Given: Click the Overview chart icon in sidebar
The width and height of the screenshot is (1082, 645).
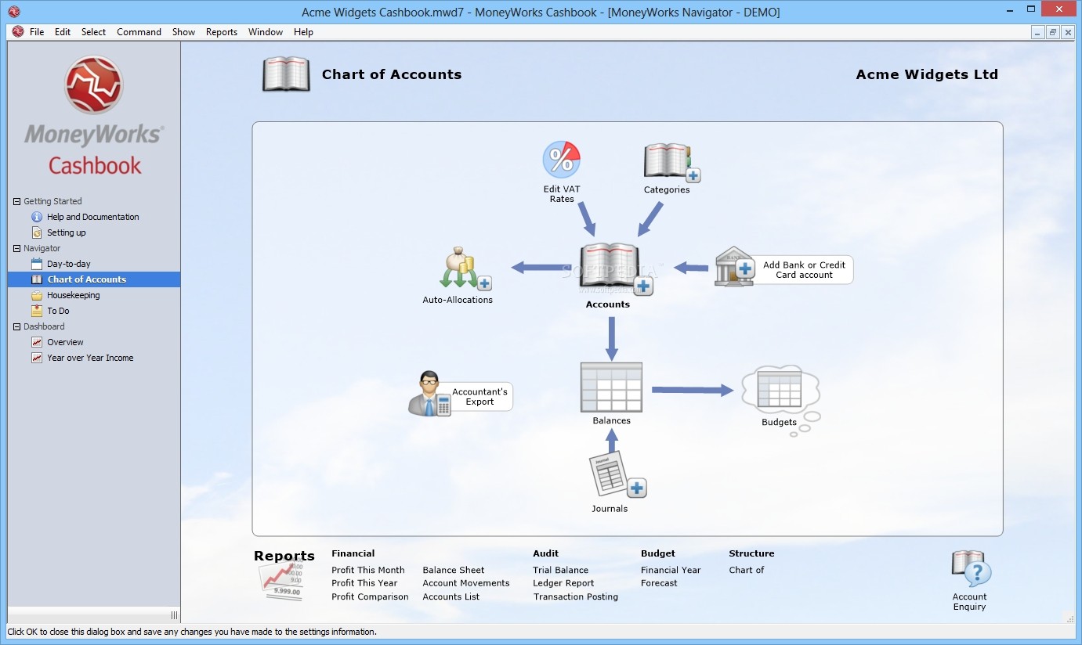Looking at the screenshot, I should point(37,342).
